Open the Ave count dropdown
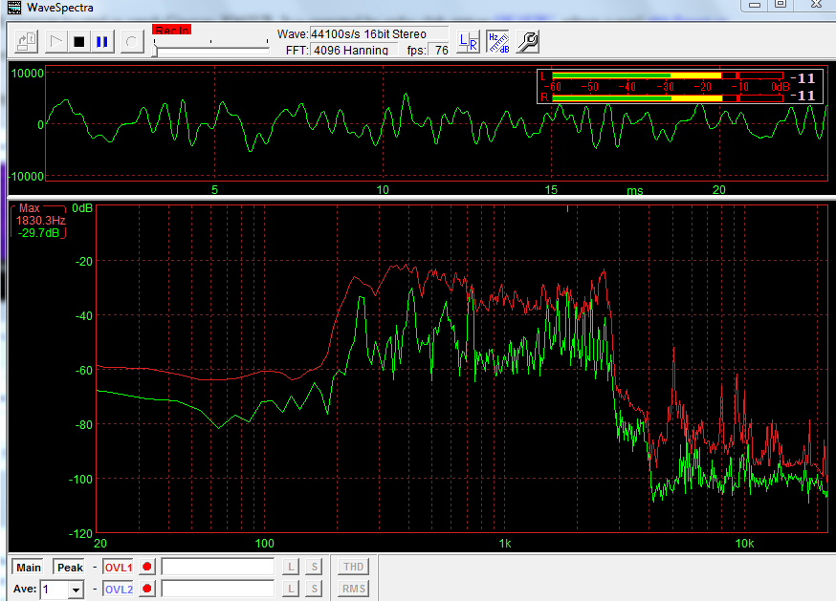This screenshot has height=601, width=836. click(77, 590)
